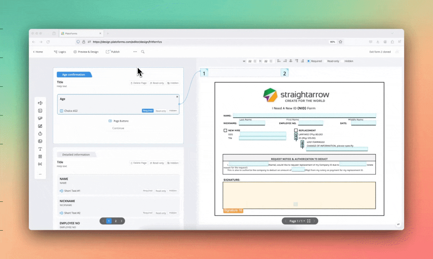Select the signature field tool in sidebar
Image resolution: width=433 pixels, height=259 pixels.
(x=40, y=126)
